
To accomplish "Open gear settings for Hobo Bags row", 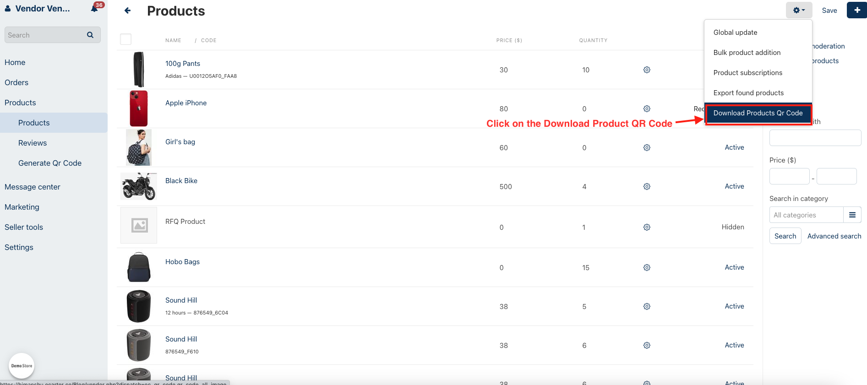I will pyautogui.click(x=647, y=267).
